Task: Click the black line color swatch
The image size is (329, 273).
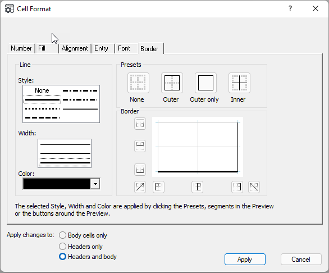Action: [x=57, y=184]
